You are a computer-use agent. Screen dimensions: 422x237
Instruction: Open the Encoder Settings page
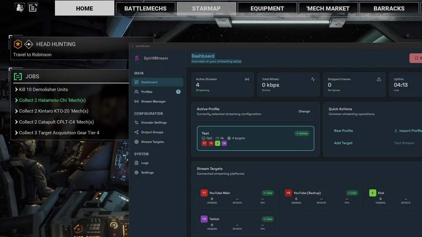(x=157, y=122)
